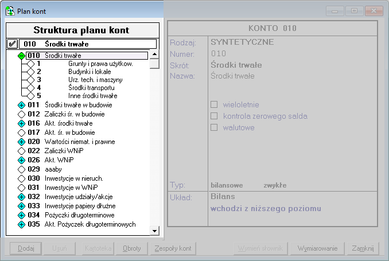Click the diamond icon next to account 030
The height and width of the screenshot is (261, 389).
[x=21, y=179]
